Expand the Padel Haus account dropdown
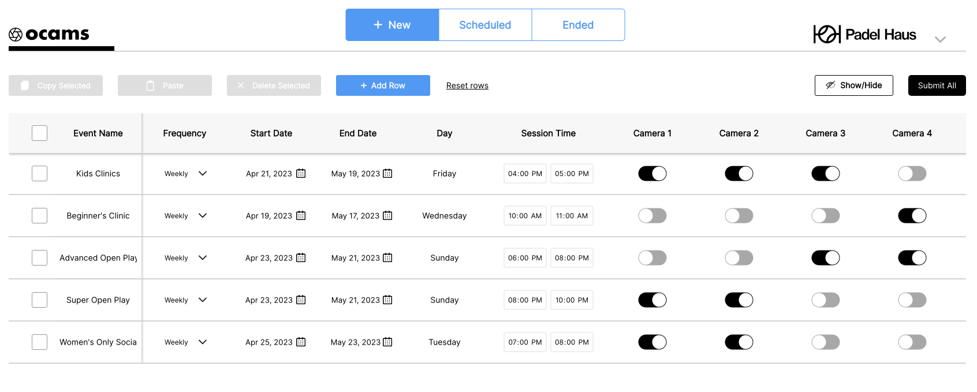The width and height of the screenshot is (977, 392). [940, 39]
